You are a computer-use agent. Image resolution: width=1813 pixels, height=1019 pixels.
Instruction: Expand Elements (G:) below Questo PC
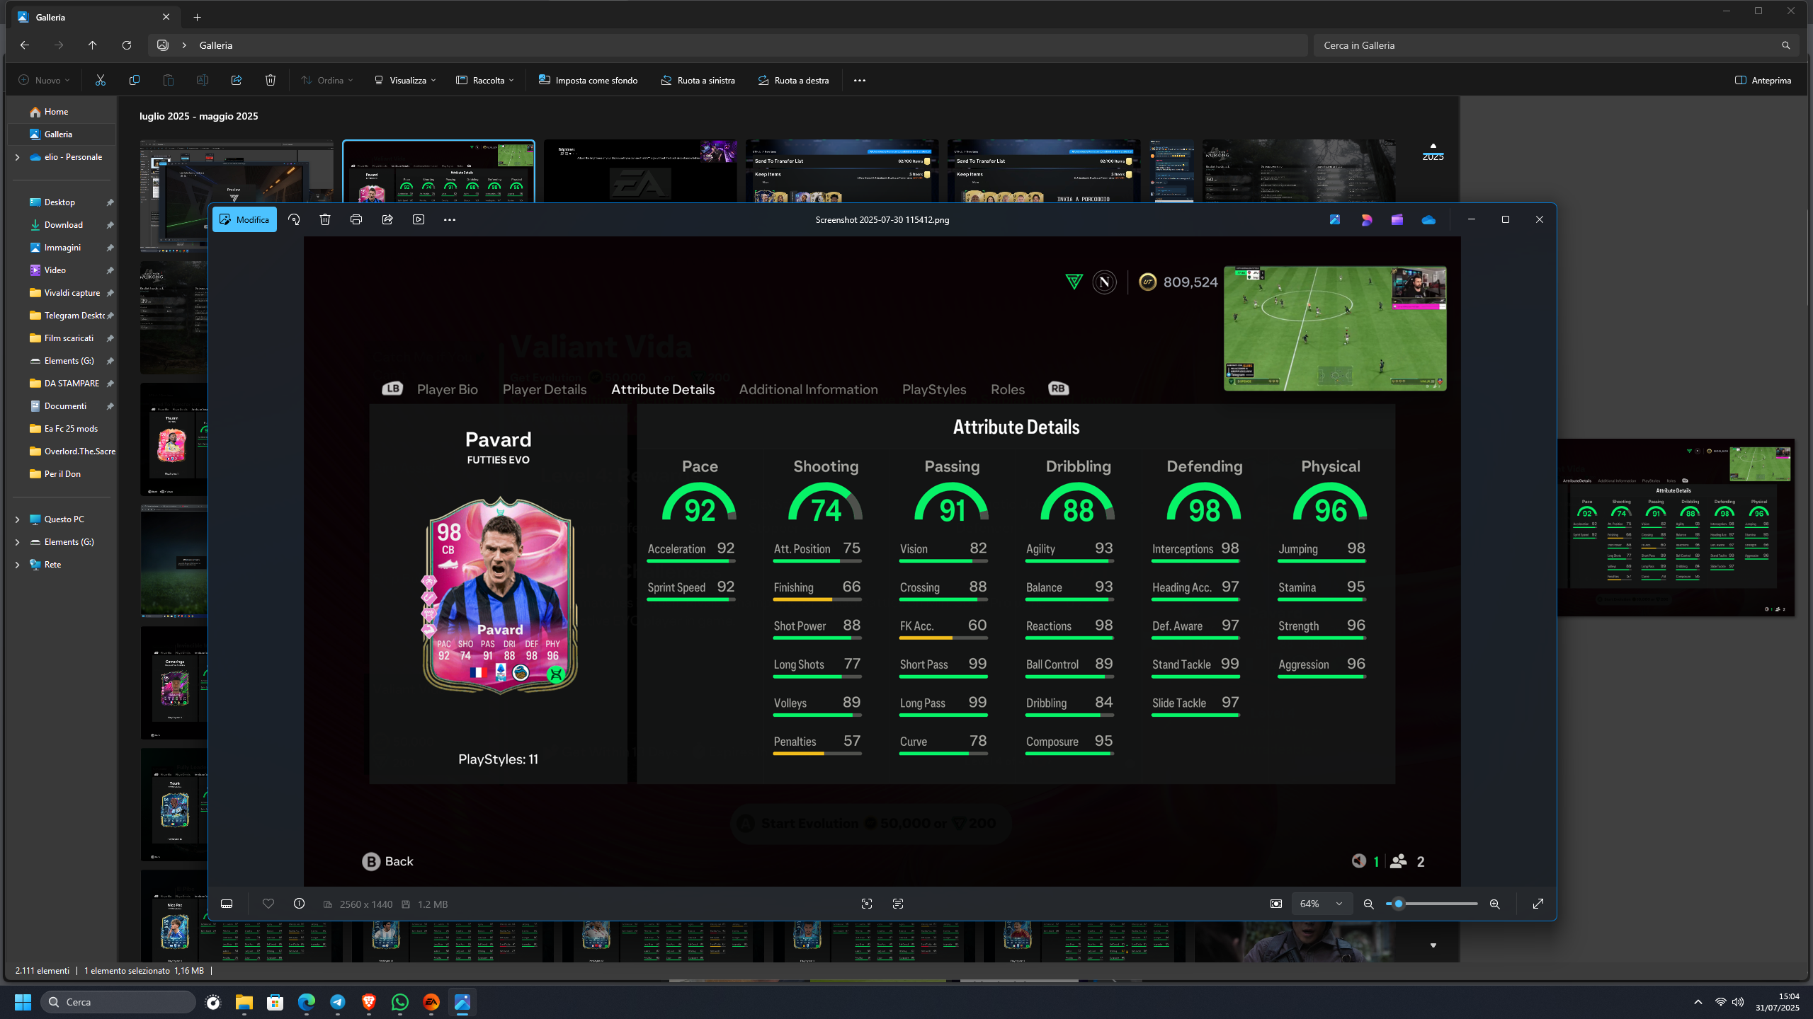[x=17, y=542]
